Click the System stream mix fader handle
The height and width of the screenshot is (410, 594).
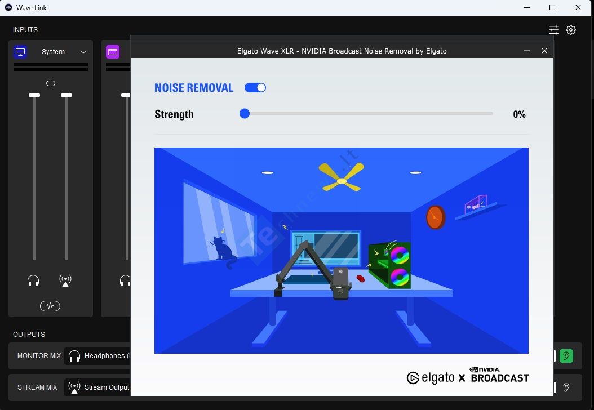pyautogui.click(x=67, y=95)
